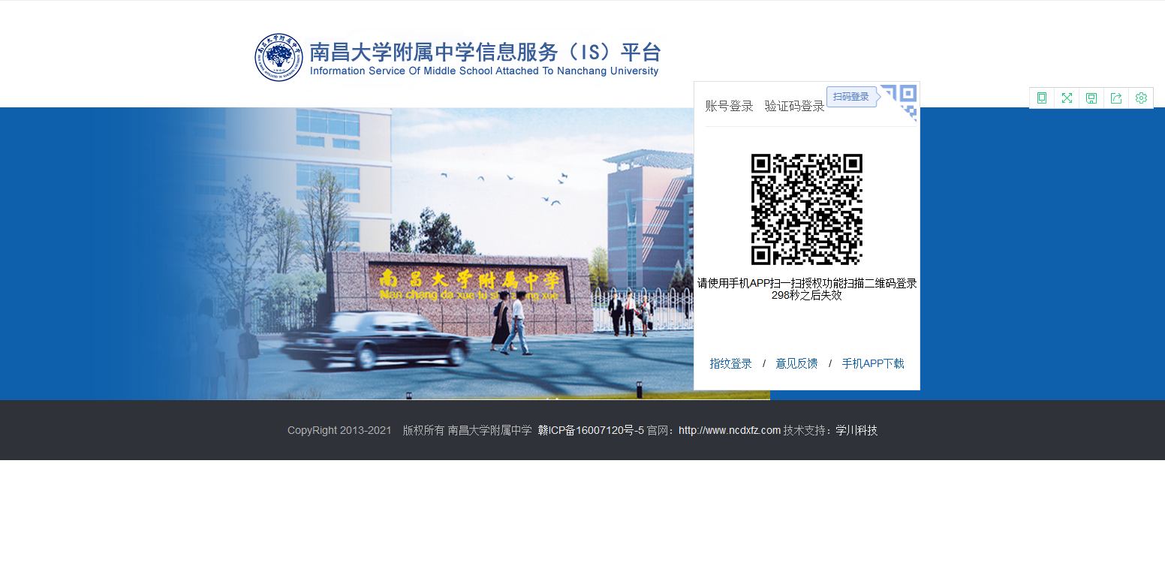Click the green floppy-disk save icon
Viewport: 1165px width, 569px height.
(1091, 98)
